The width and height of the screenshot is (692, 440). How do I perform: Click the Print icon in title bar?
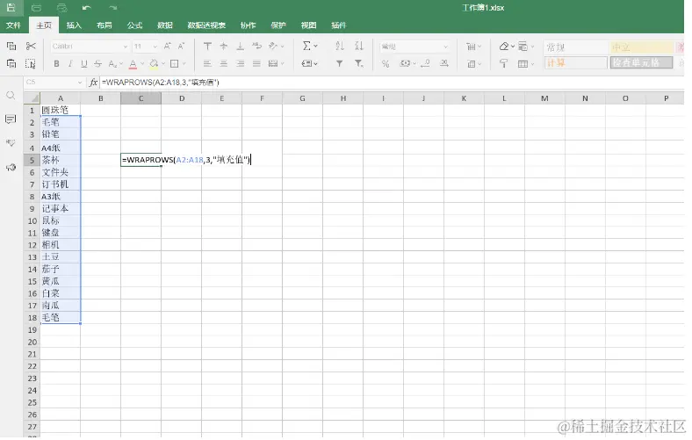coord(37,8)
